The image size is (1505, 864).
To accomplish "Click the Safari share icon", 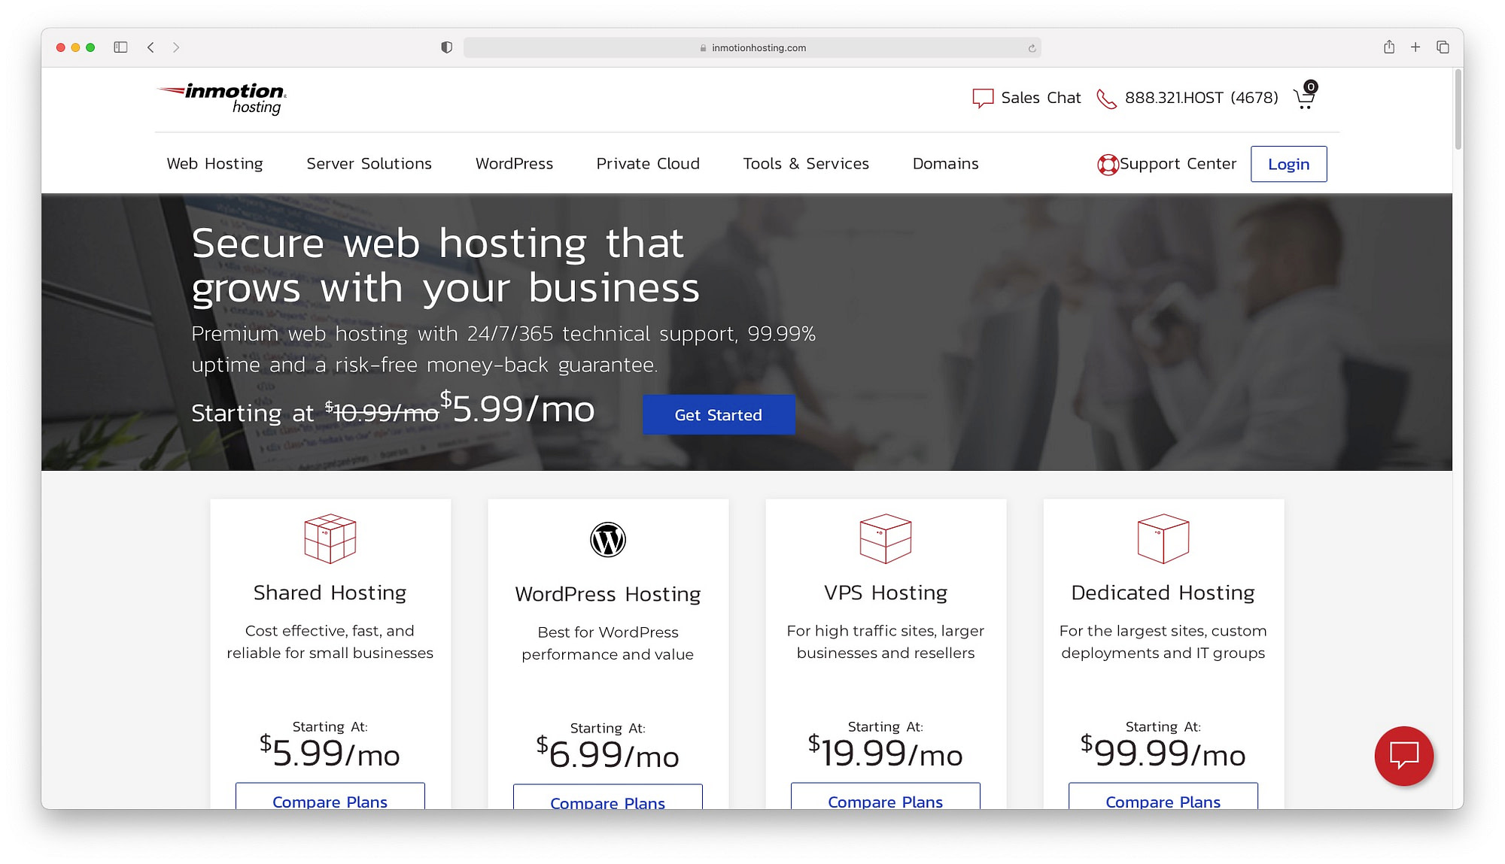I will [1389, 47].
